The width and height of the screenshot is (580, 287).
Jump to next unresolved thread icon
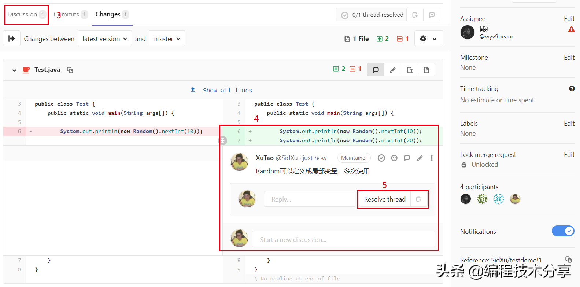point(432,15)
